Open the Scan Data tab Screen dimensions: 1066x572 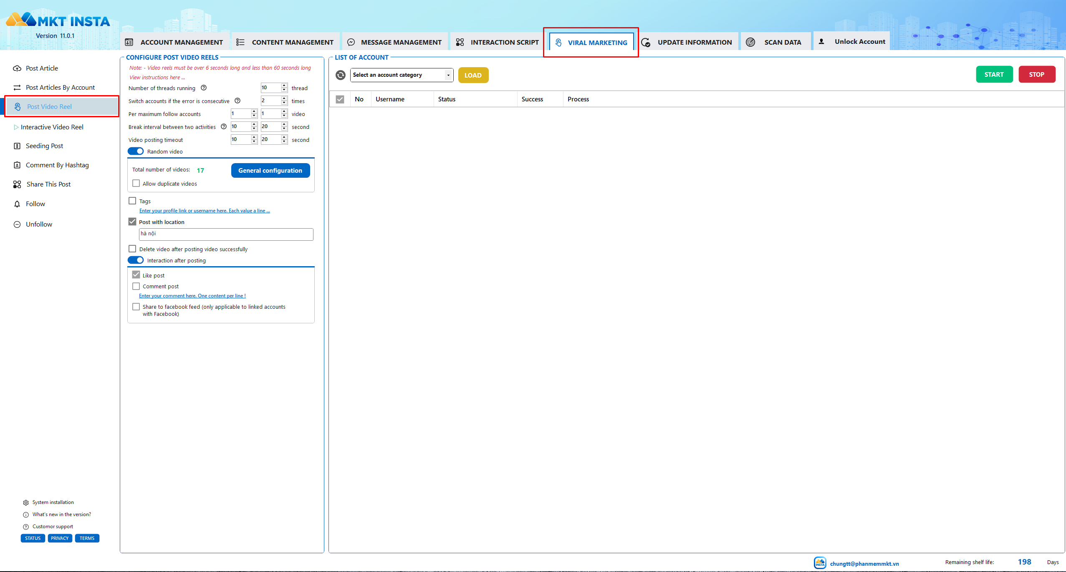776,42
